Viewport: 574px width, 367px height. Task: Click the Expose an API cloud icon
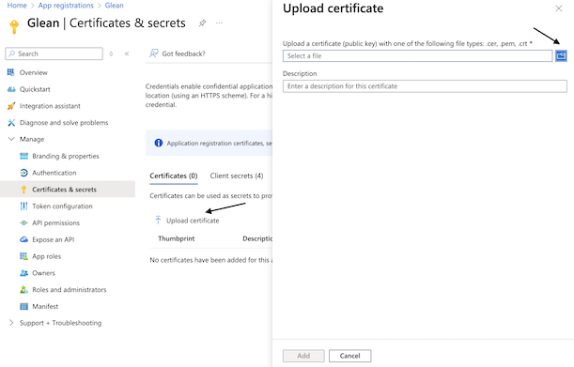pyautogui.click(x=23, y=239)
